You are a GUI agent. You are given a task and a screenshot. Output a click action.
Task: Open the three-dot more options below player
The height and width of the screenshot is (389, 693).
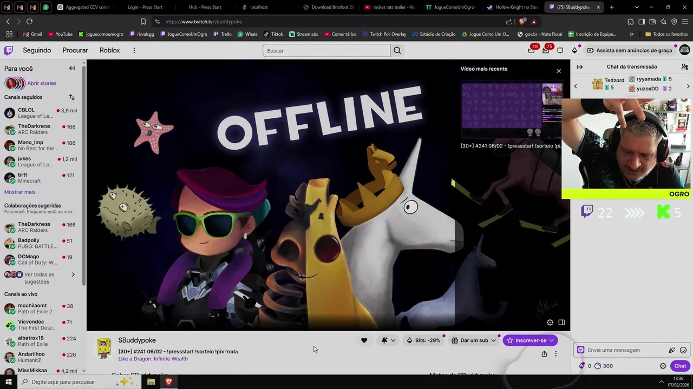point(555,354)
